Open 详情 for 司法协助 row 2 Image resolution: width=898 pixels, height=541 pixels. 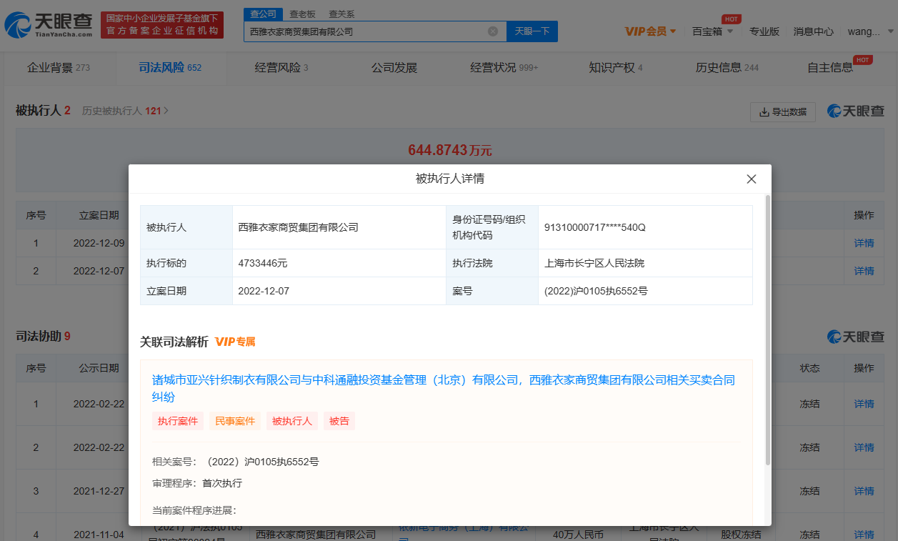click(x=864, y=447)
